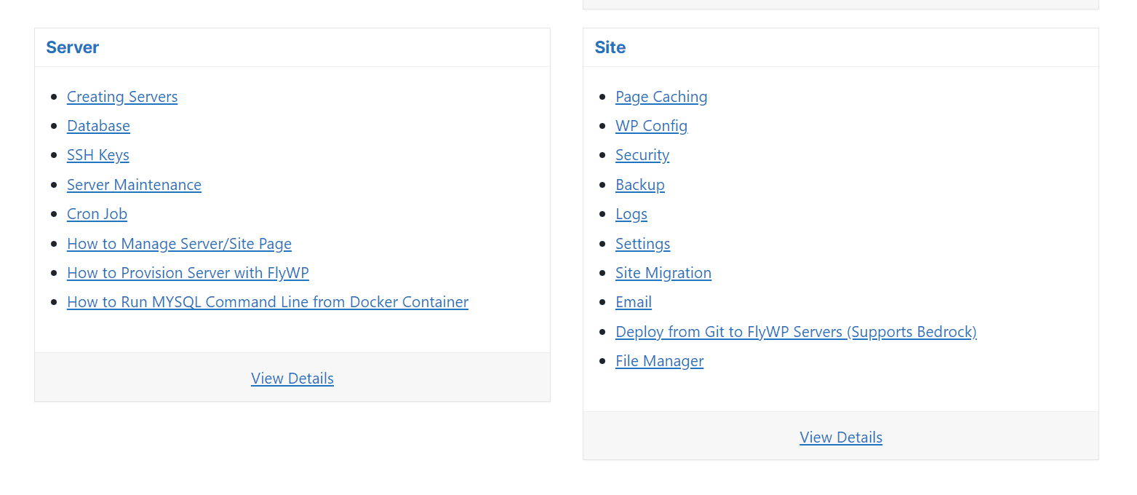
Task: Open the Server Maintenance guide
Action: [134, 185]
